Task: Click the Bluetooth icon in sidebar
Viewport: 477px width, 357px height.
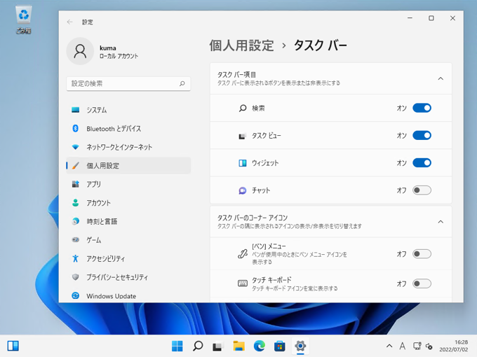Action: [76, 128]
